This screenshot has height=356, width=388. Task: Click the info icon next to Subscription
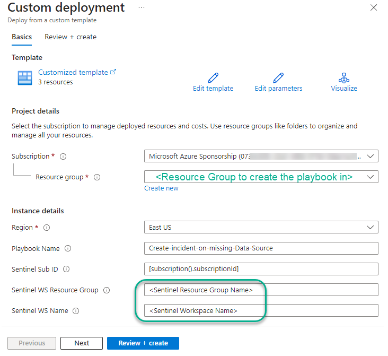pos(64,157)
